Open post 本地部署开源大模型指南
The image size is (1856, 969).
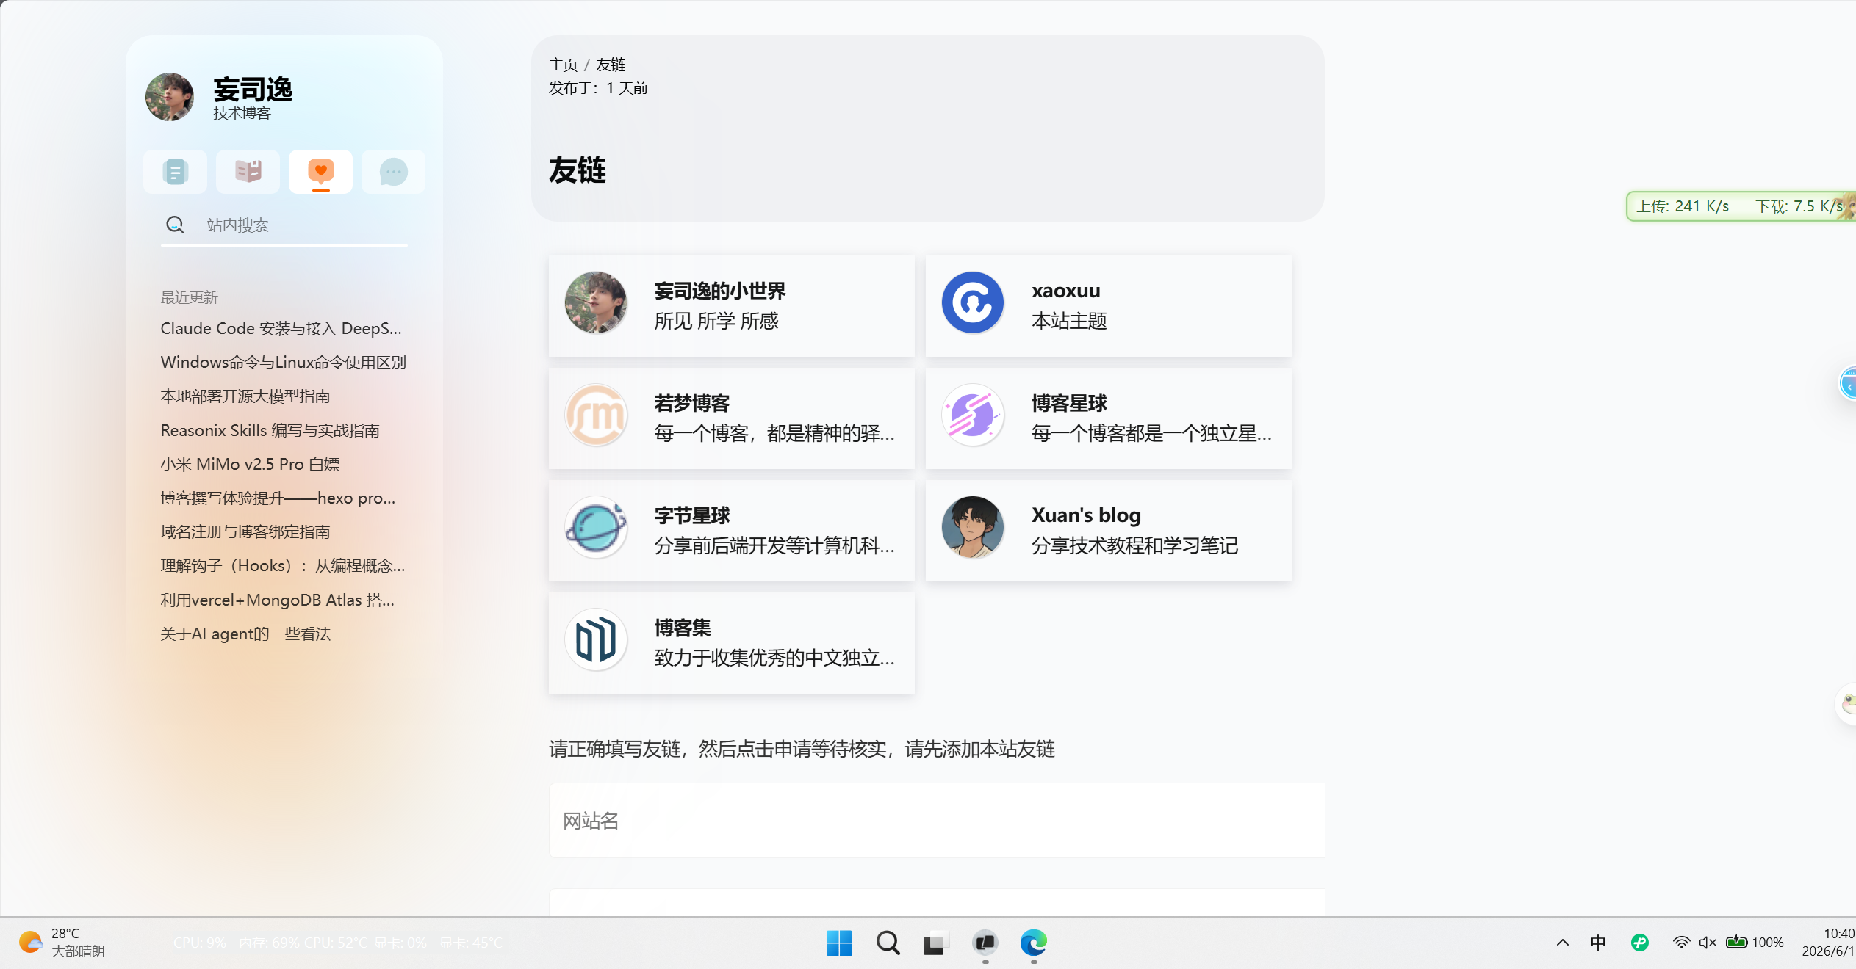[x=245, y=396]
